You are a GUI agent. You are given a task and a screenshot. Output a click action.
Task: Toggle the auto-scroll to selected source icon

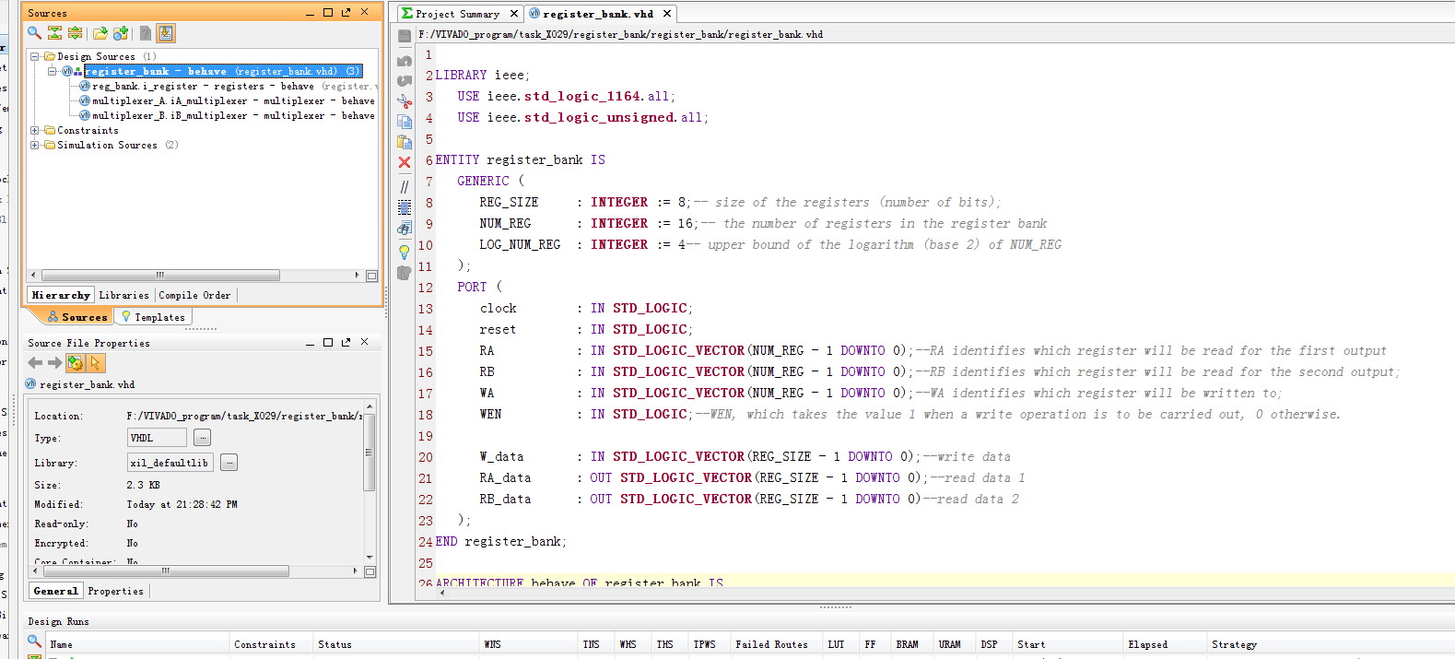[166, 33]
